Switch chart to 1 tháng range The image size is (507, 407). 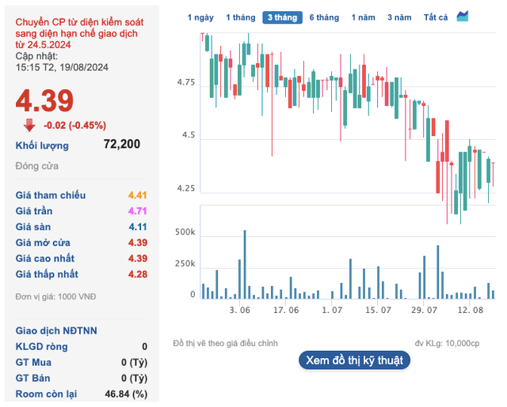[239, 17]
